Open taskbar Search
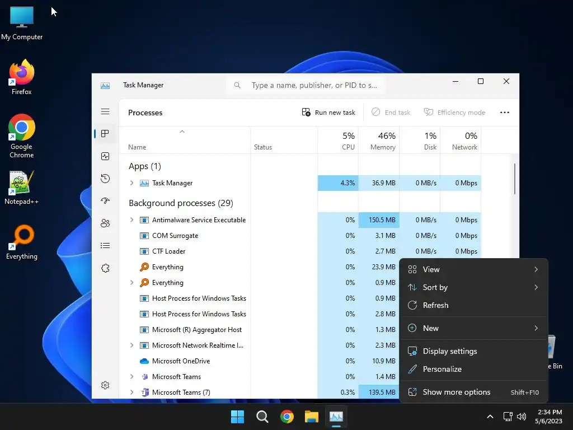This screenshot has height=430, width=573. (x=262, y=417)
